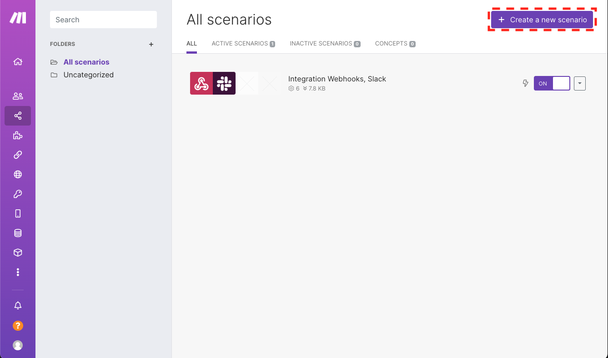Open the Home icon in sidebar
The width and height of the screenshot is (608, 358).
[x=18, y=62]
